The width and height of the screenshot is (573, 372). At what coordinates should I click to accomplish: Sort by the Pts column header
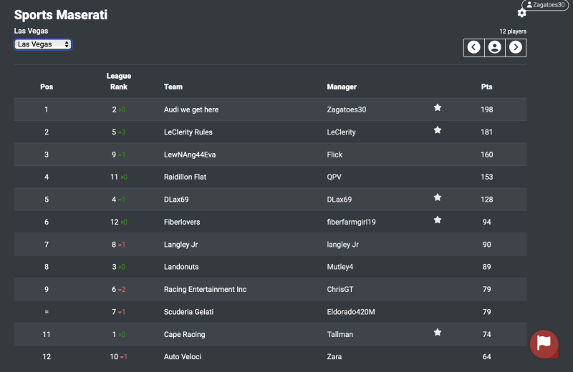[486, 87]
